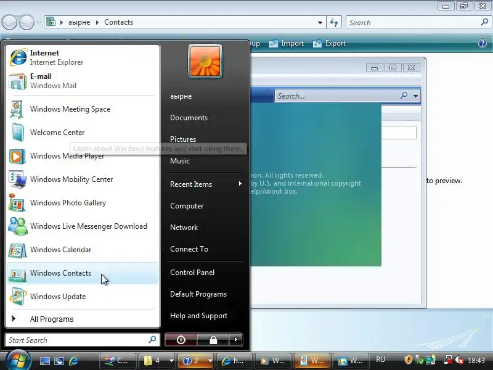Open help group taskbar button with 2
The image size is (493, 370).
(x=194, y=361)
